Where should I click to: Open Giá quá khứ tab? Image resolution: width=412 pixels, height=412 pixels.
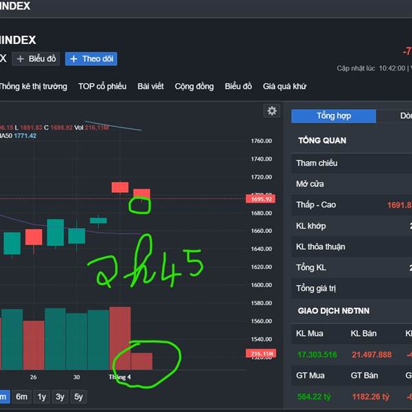pos(284,87)
